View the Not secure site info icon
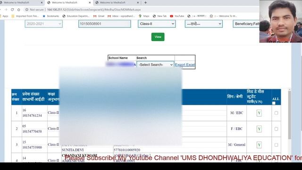The height and width of the screenshot is (170, 302). (27, 9)
